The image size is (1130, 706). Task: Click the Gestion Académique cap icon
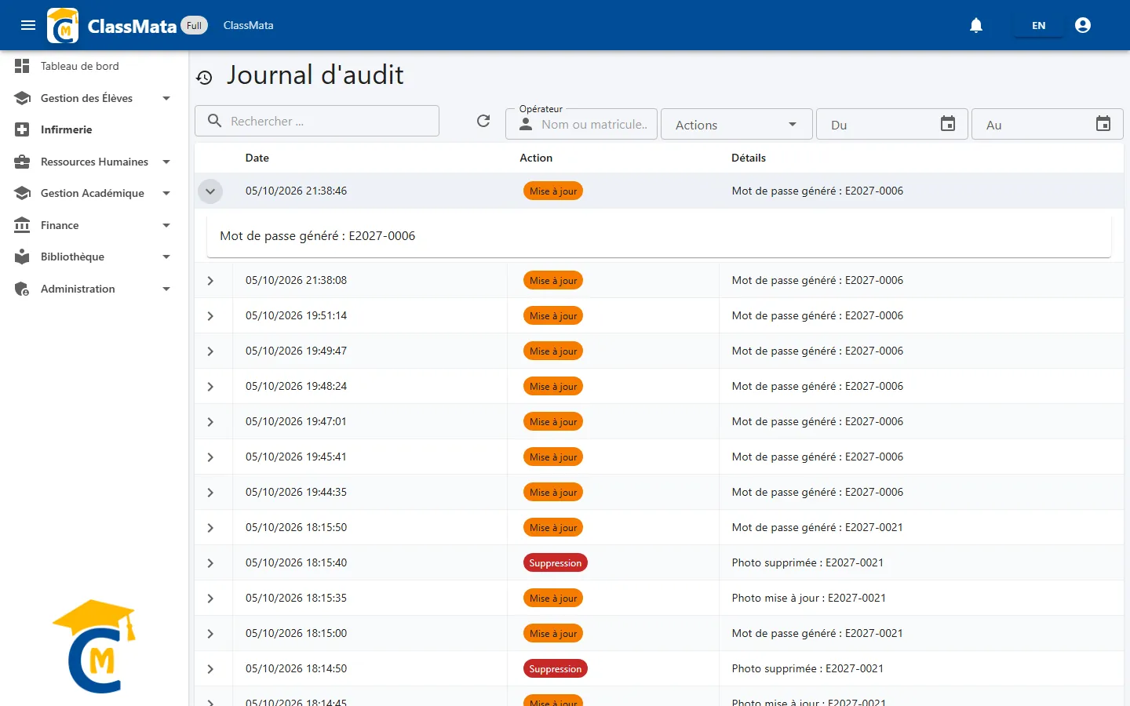click(x=22, y=193)
